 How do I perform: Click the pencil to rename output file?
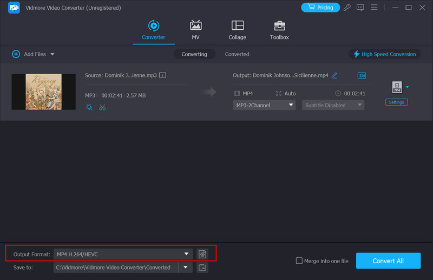click(334, 75)
